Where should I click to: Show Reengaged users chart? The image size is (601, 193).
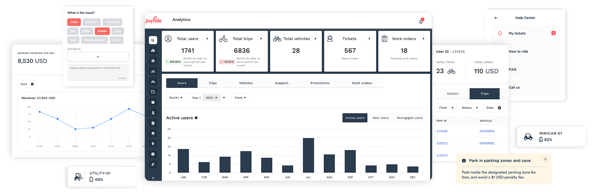410,118
